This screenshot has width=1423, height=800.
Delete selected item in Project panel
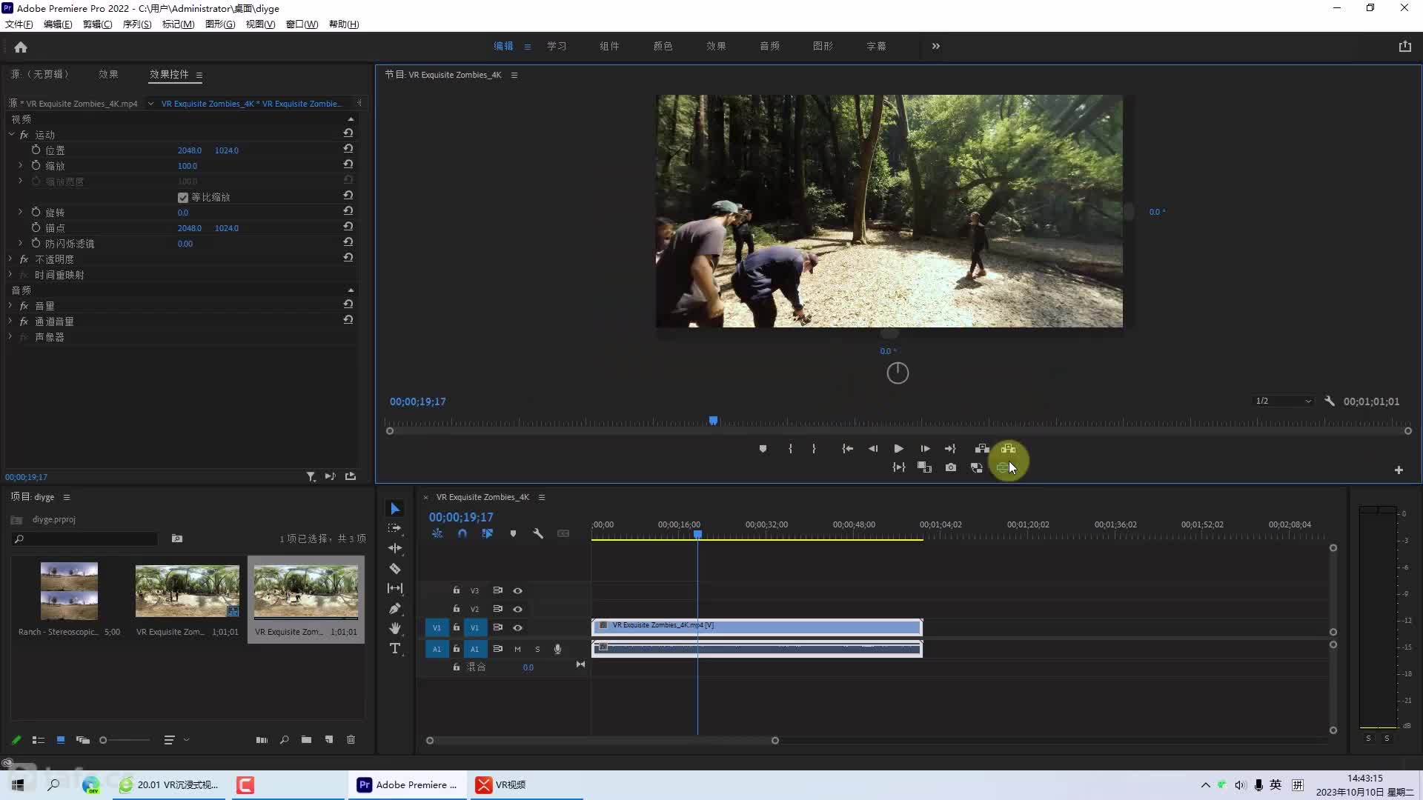coord(351,739)
